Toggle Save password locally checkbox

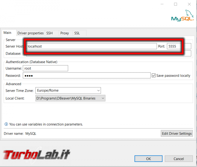pos(154,75)
